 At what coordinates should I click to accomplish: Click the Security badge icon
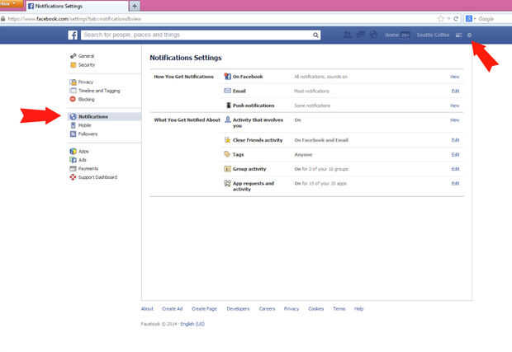click(x=73, y=65)
